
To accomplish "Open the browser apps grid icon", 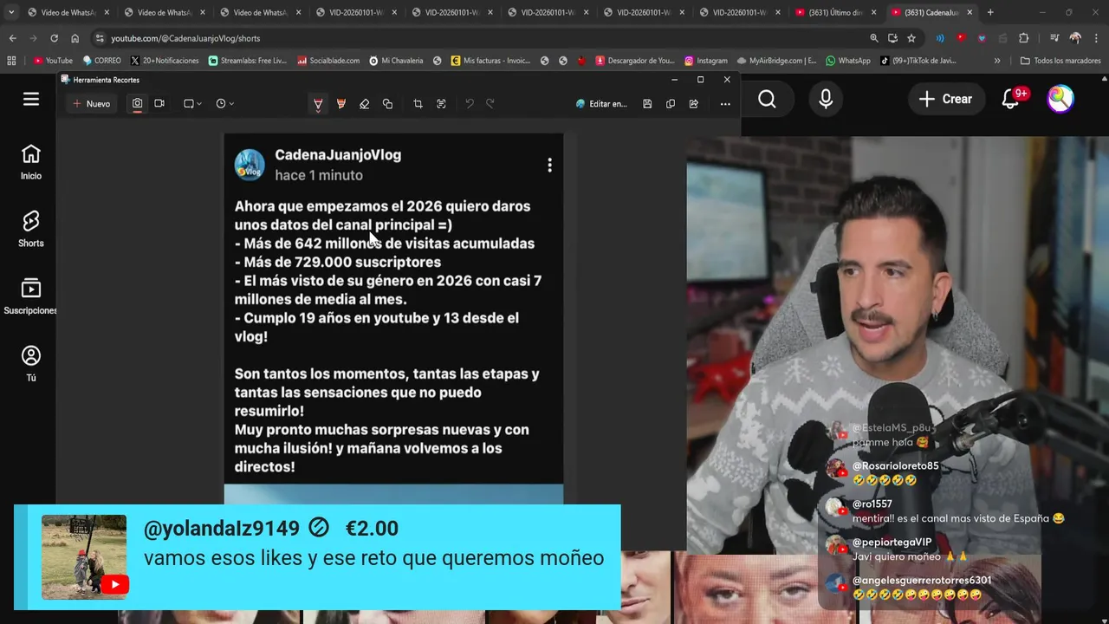I will pyautogui.click(x=11, y=61).
